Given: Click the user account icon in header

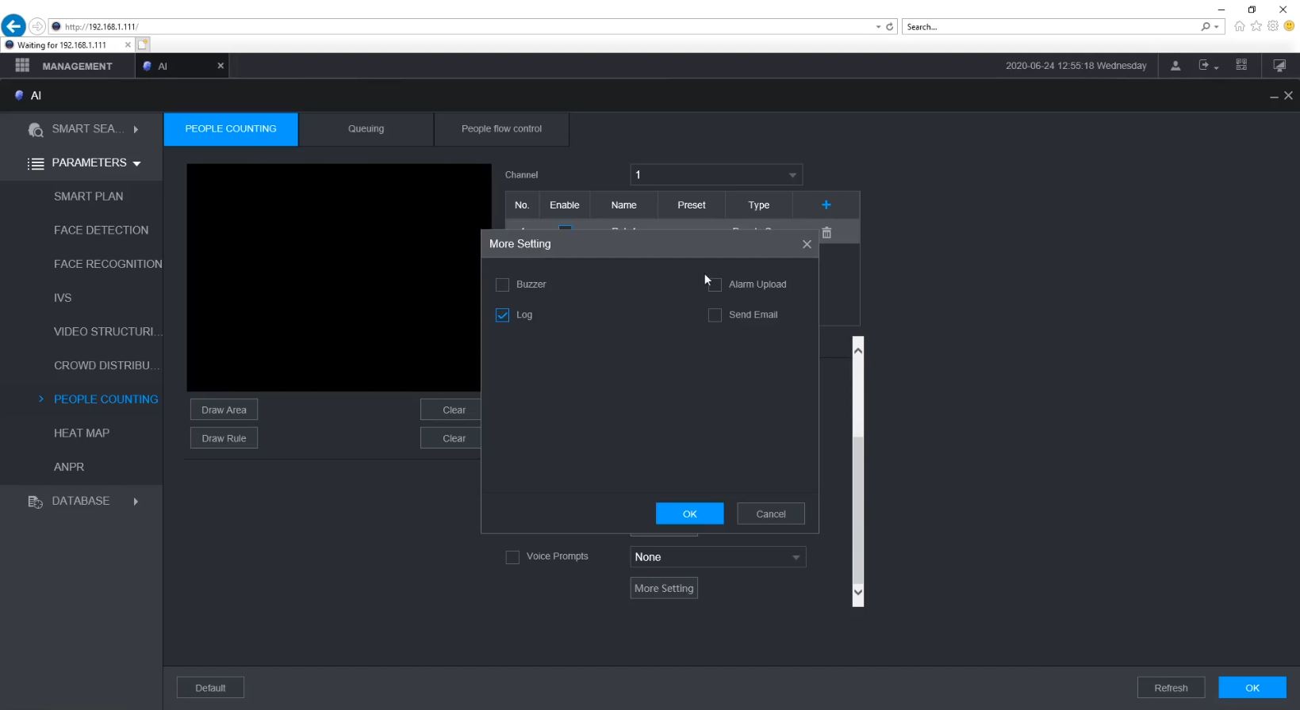Looking at the screenshot, I should click(x=1175, y=66).
